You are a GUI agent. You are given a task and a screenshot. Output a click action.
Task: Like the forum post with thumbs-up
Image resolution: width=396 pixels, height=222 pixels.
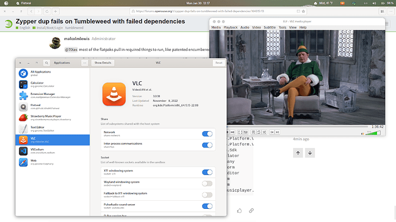(239, 211)
